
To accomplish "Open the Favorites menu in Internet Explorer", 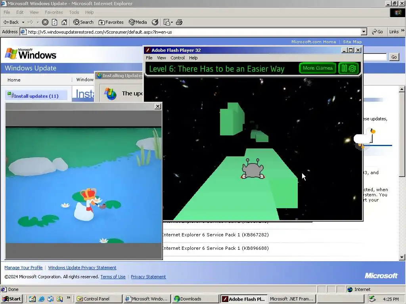I will point(54,12).
